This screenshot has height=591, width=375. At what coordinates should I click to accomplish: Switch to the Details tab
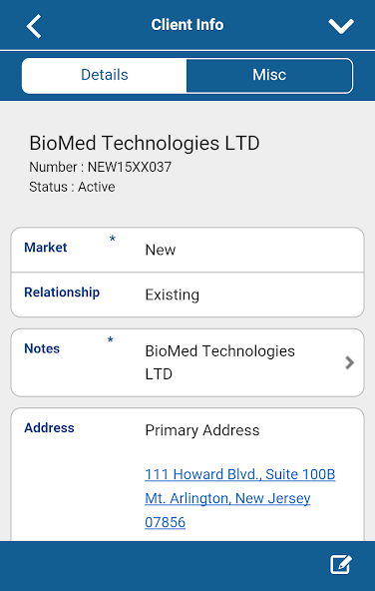(x=105, y=75)
